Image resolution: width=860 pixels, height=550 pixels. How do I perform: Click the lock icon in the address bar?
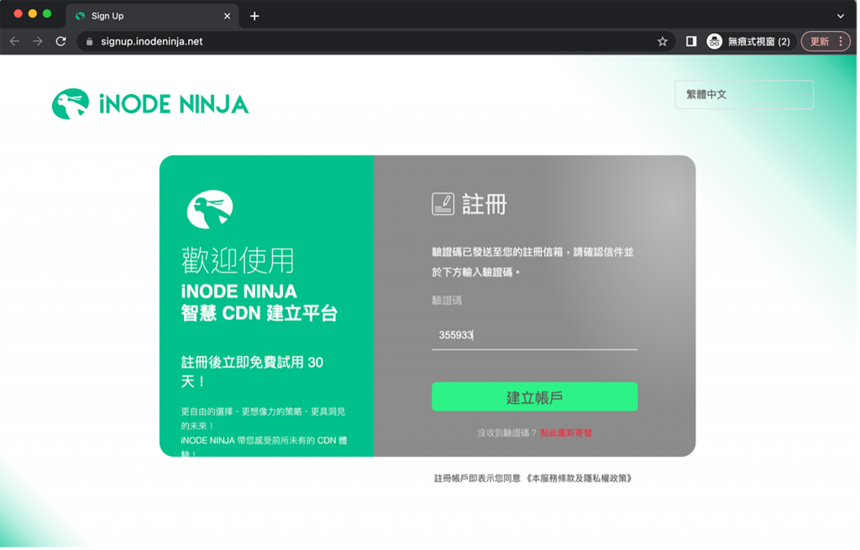pyautogui.click(x=89, y=42)
